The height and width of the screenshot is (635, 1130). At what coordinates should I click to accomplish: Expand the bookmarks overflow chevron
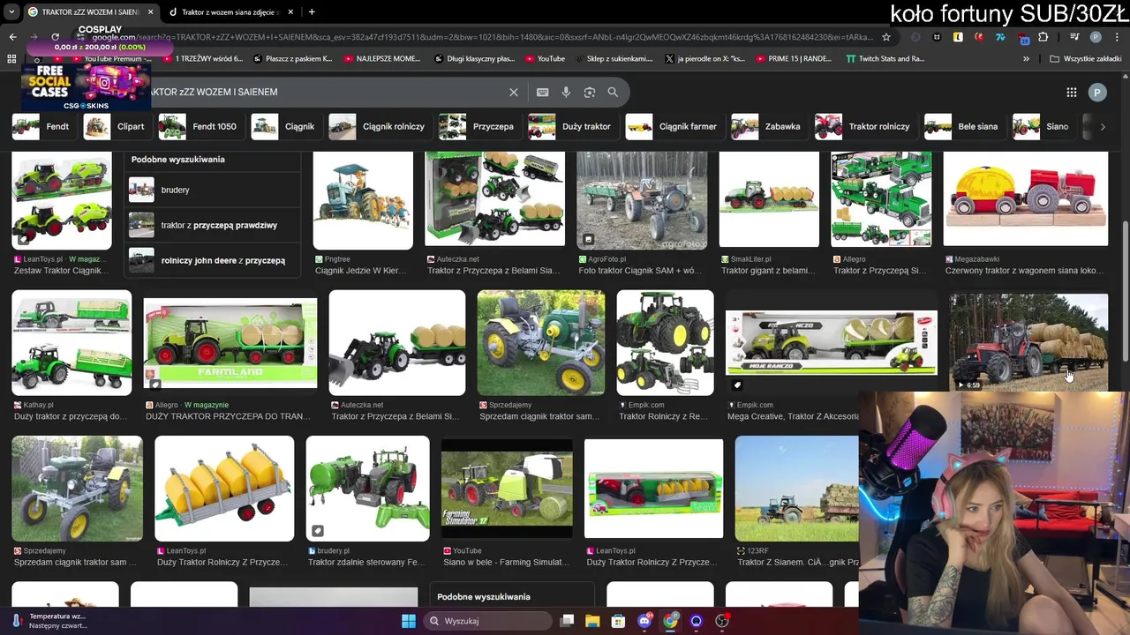click(x=1026, y=59)
